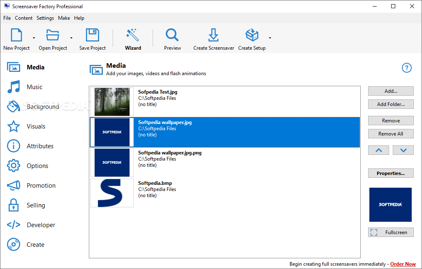The height and width of the screenshot is (269, 422).
Task: Move selected item down with arrow
Action: point(403,150)
